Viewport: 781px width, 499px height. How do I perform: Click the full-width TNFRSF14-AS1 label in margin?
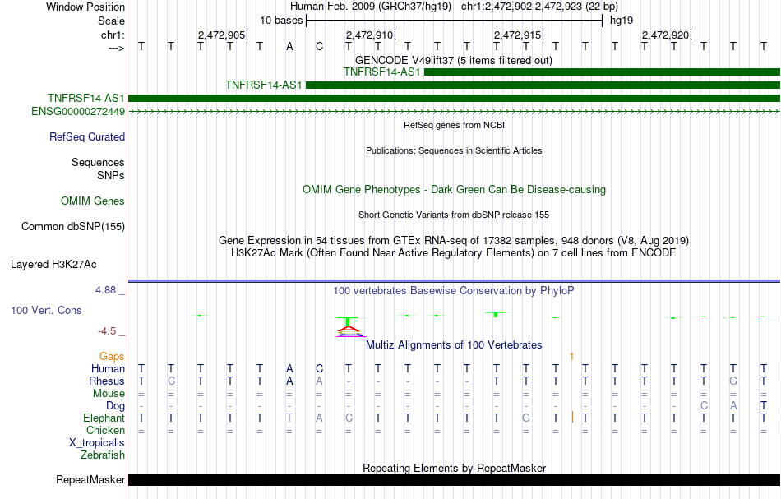[86, 98]
